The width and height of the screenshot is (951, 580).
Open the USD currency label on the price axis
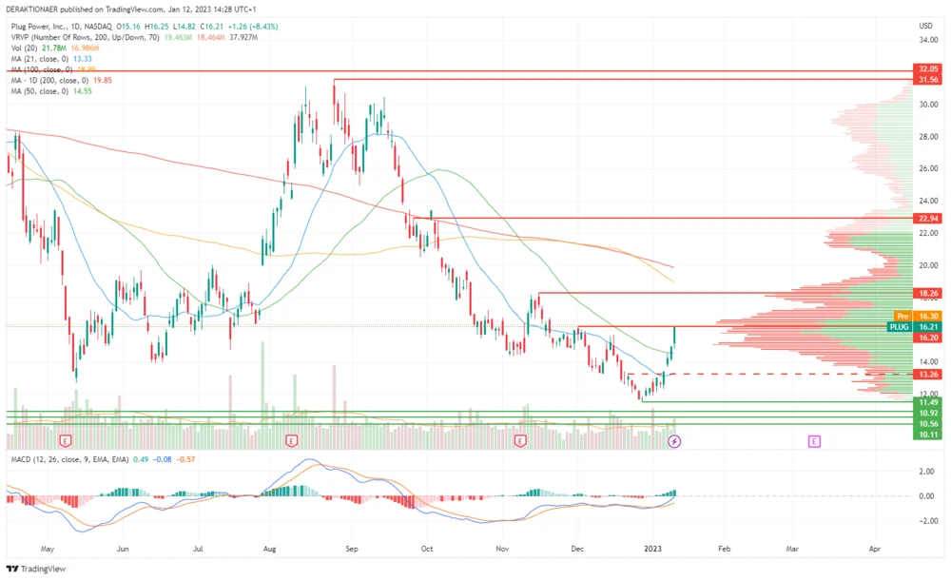(925, 25)
